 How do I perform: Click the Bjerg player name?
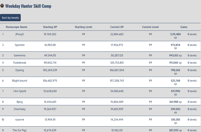pos(19,102)
